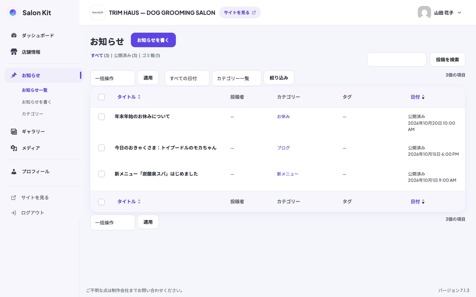The image size is (476, 297).
Task: Show the 公開済み (3) filter tab
Action: (x=126, y=55)
